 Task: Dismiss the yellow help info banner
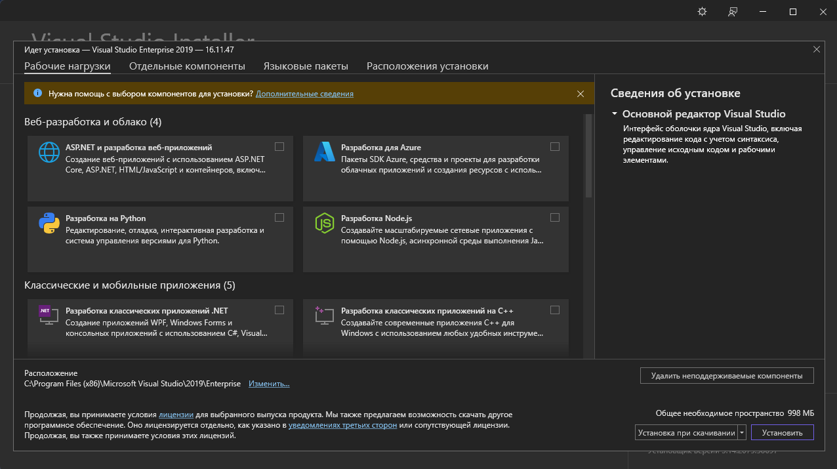coord(581,94)
